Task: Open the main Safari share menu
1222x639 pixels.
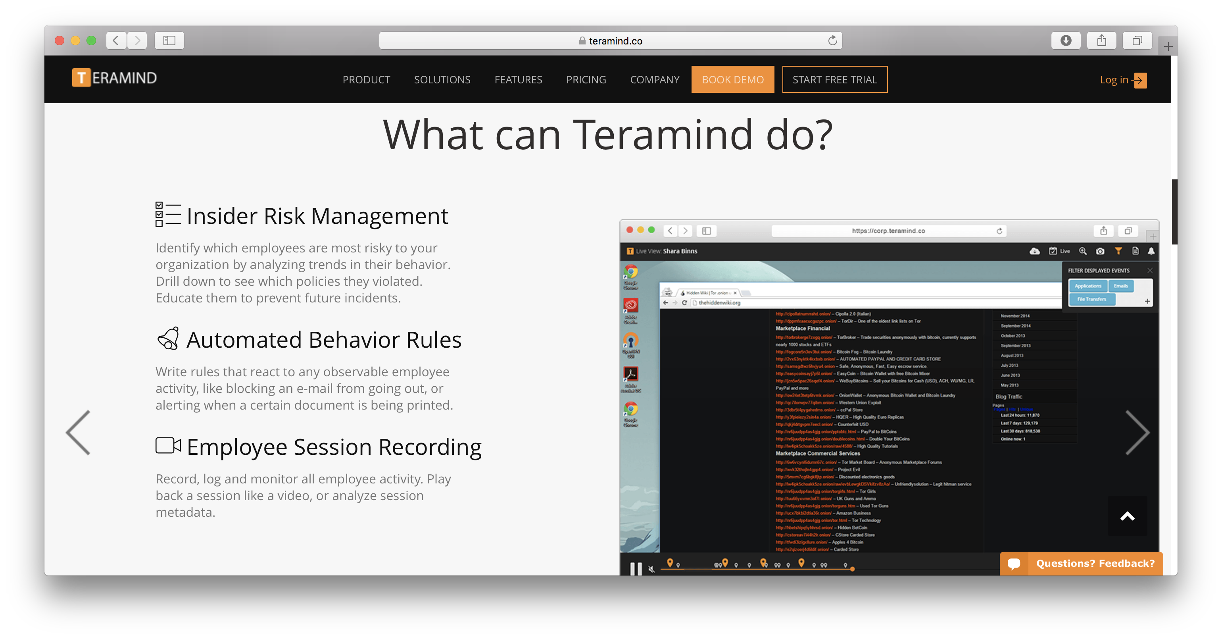Action: [1101, 40]
